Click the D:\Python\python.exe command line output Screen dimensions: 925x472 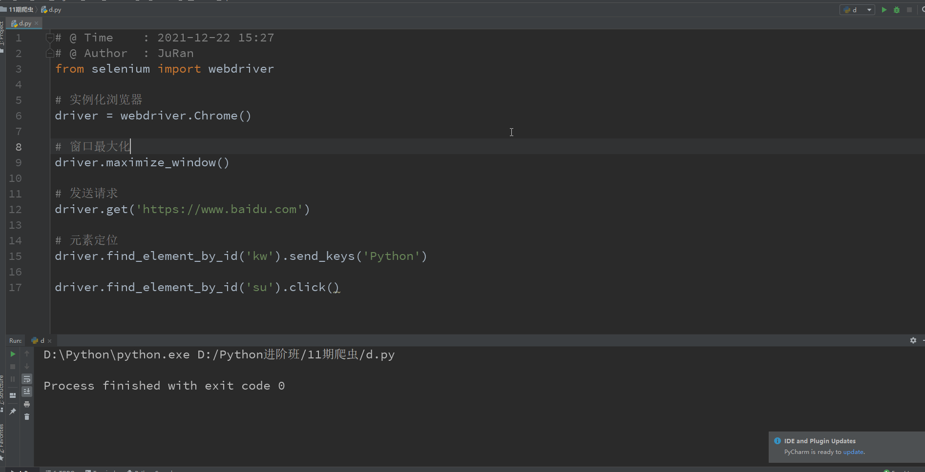(x=219, y=354)
